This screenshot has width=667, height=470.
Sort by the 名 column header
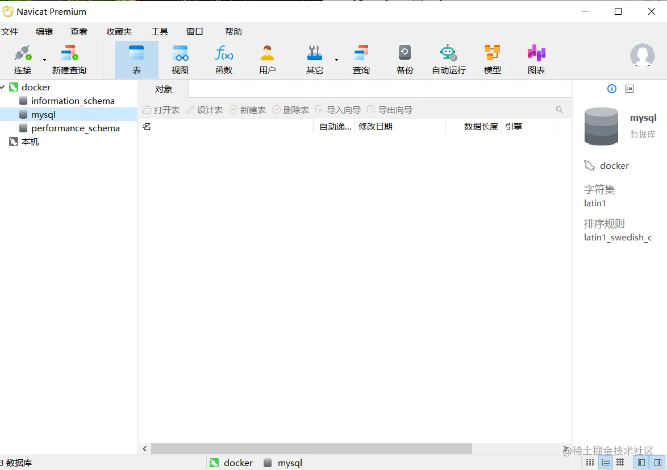(226, 126)
